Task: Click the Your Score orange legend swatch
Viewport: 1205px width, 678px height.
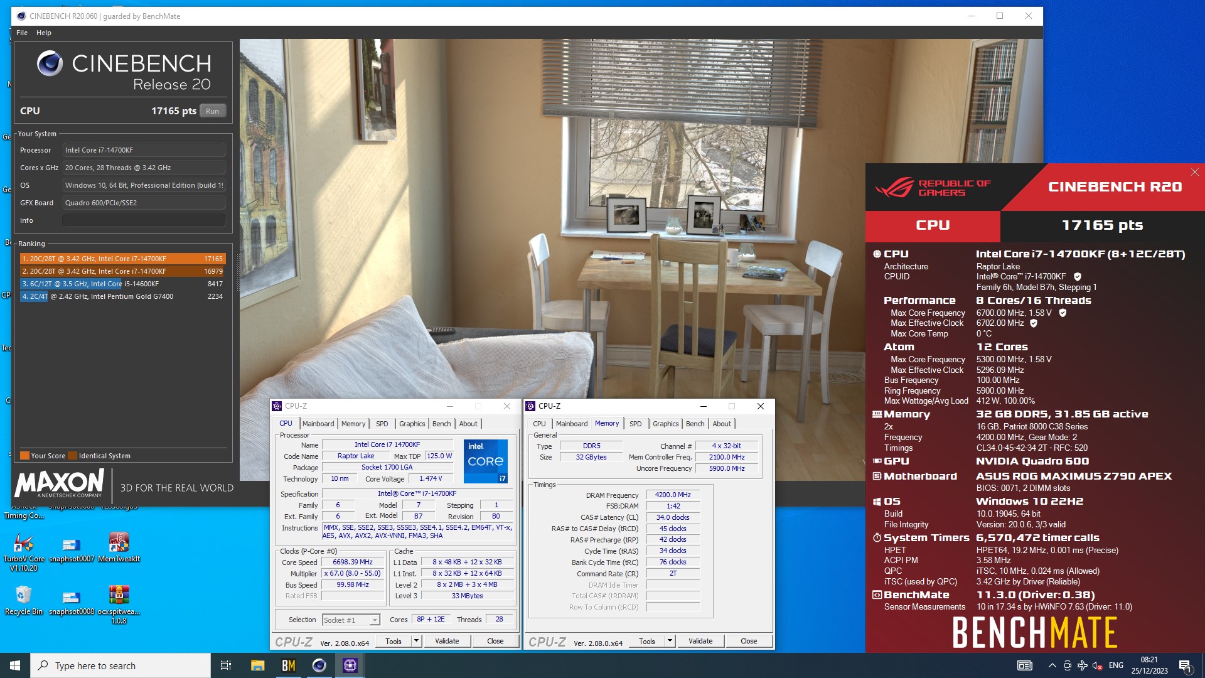Action: [x=24, y=456]
